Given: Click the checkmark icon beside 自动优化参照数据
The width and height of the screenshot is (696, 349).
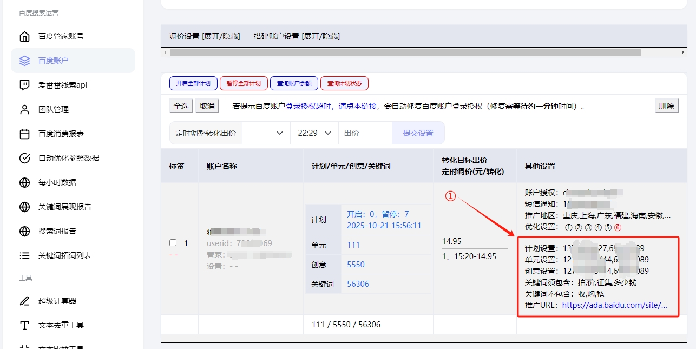Looking at the screenshot, I should [24, 158].
